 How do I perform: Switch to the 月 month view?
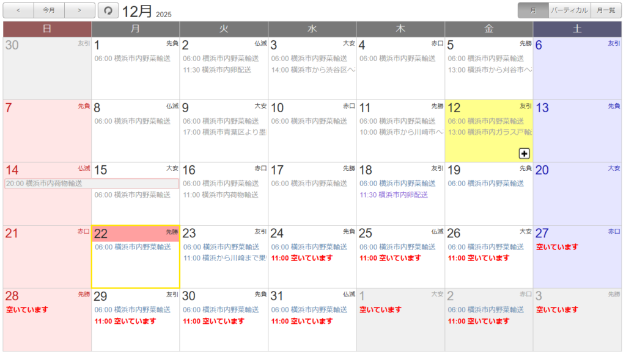533,10
